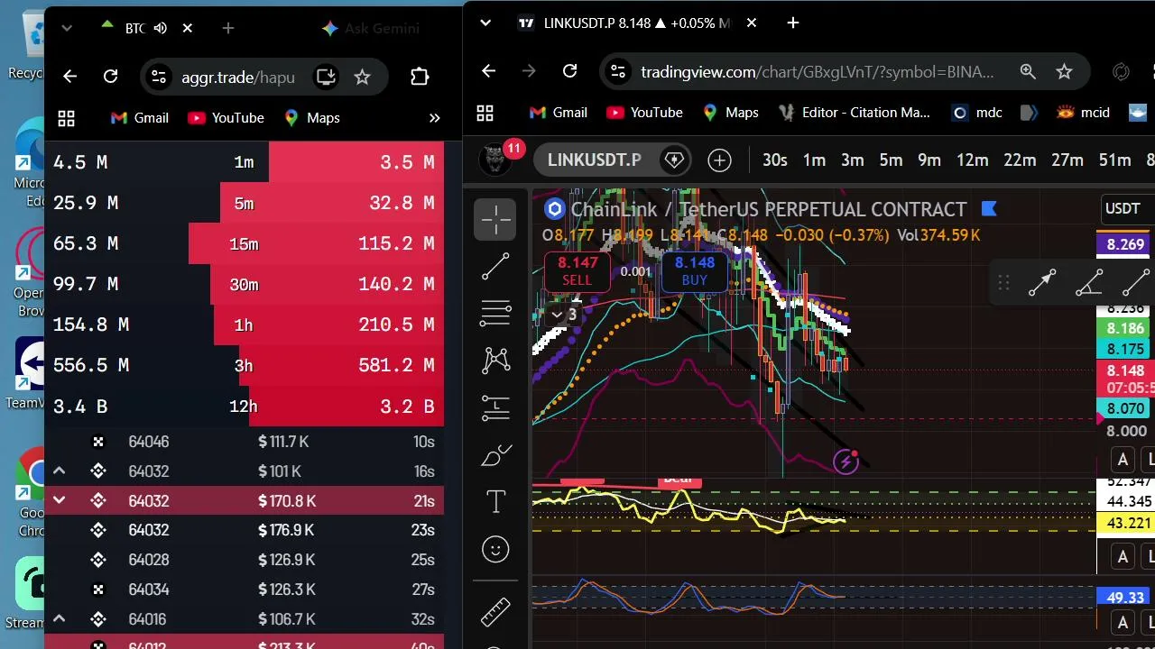1155x649 pixels.
Task: Select the brush drawing tool
Action: click(495, 455)
